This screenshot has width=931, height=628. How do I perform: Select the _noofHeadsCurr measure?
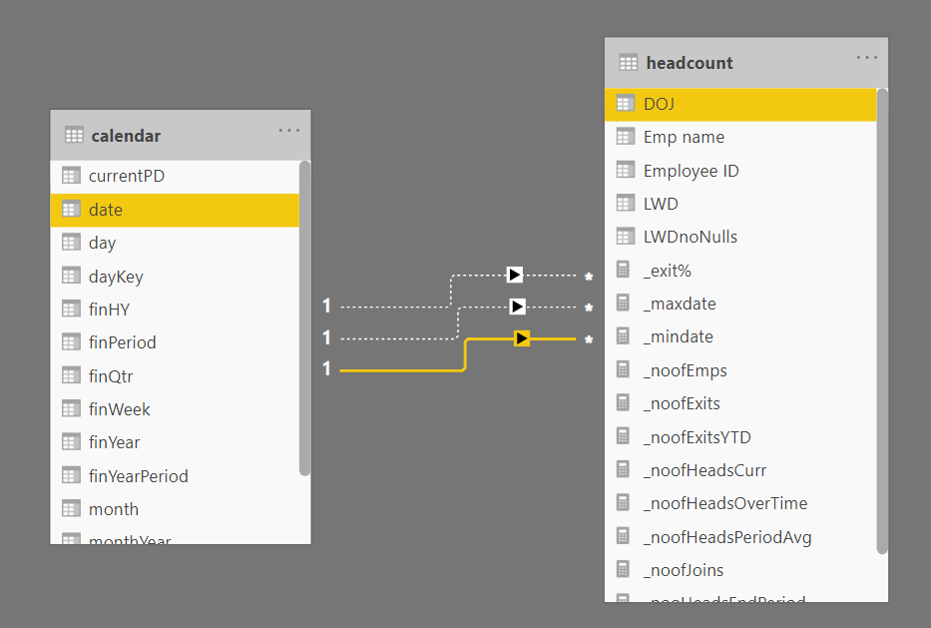pos(740,470)
